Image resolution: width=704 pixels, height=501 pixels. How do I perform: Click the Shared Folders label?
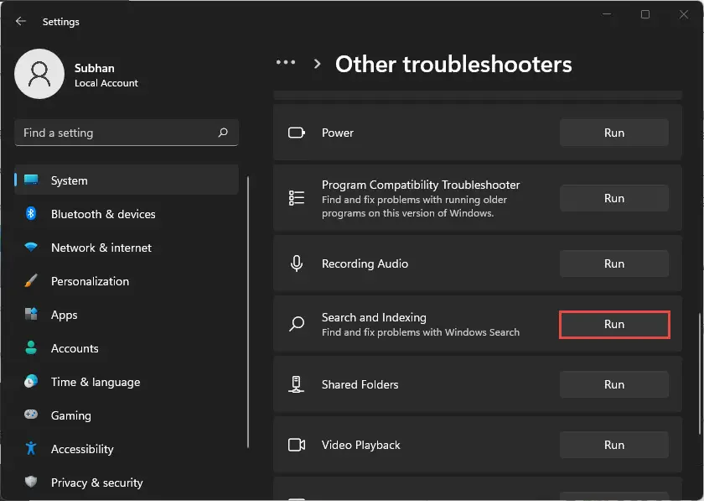(360, 384)
